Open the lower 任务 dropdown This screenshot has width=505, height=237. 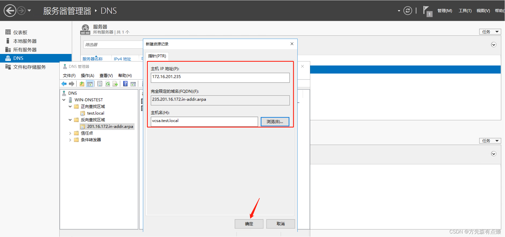[x=490, y=141]
